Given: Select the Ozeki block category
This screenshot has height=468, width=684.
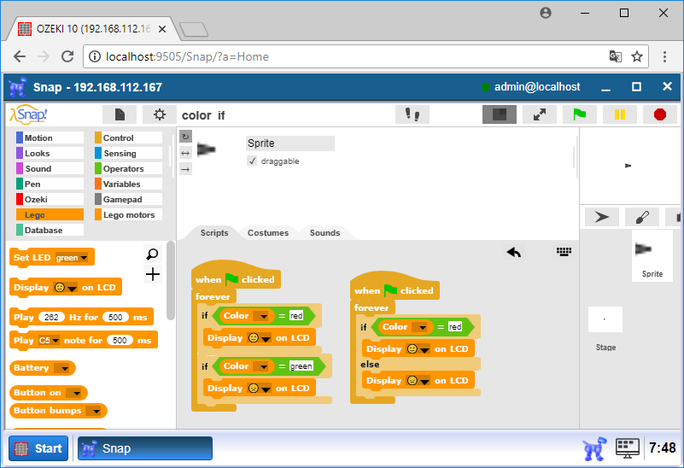Looking at the screenshot, I should (50, 199).
